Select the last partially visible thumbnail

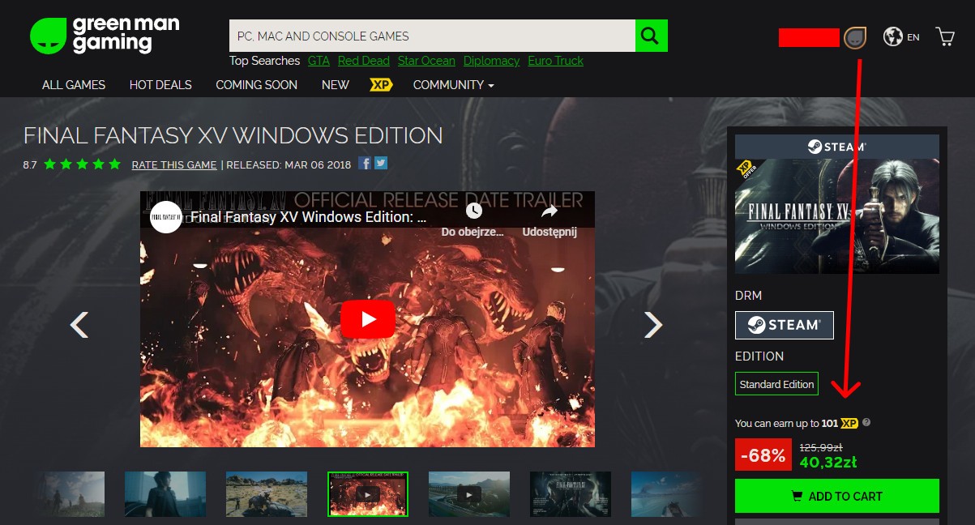tap(666, 494)
